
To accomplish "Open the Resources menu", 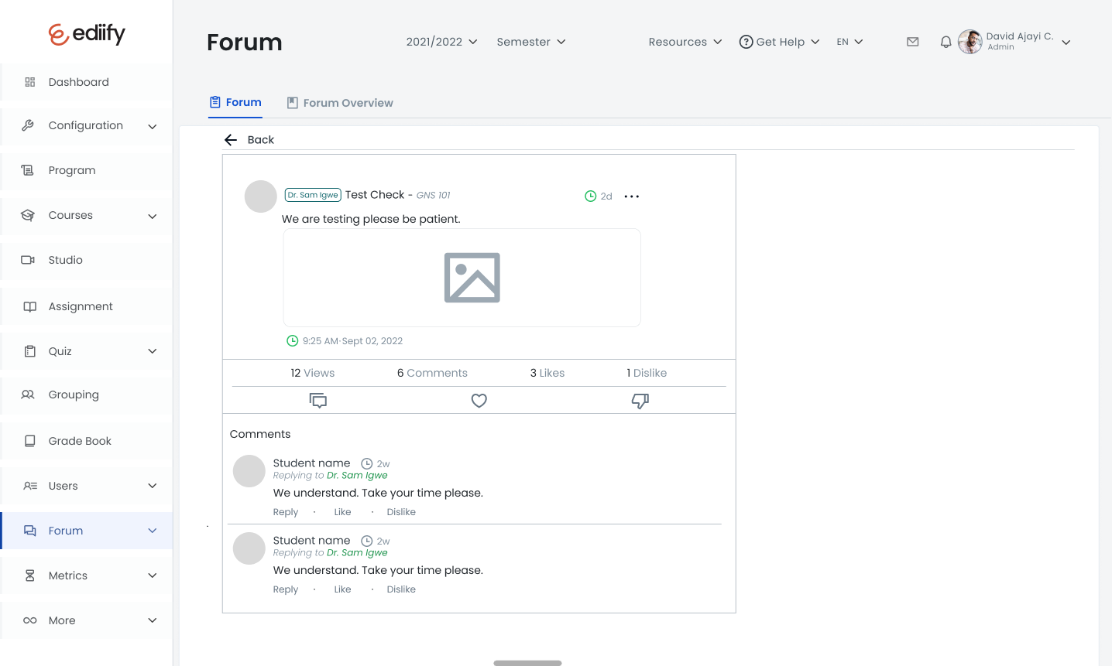I will click(x=685, y=41).
